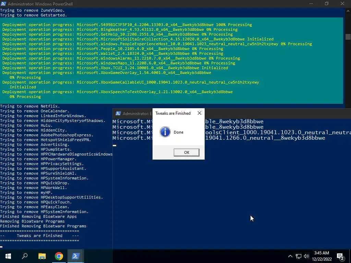
Task: Click the line "Trying to remove LinkedInforWindows."
Action: tap(43, 116)
